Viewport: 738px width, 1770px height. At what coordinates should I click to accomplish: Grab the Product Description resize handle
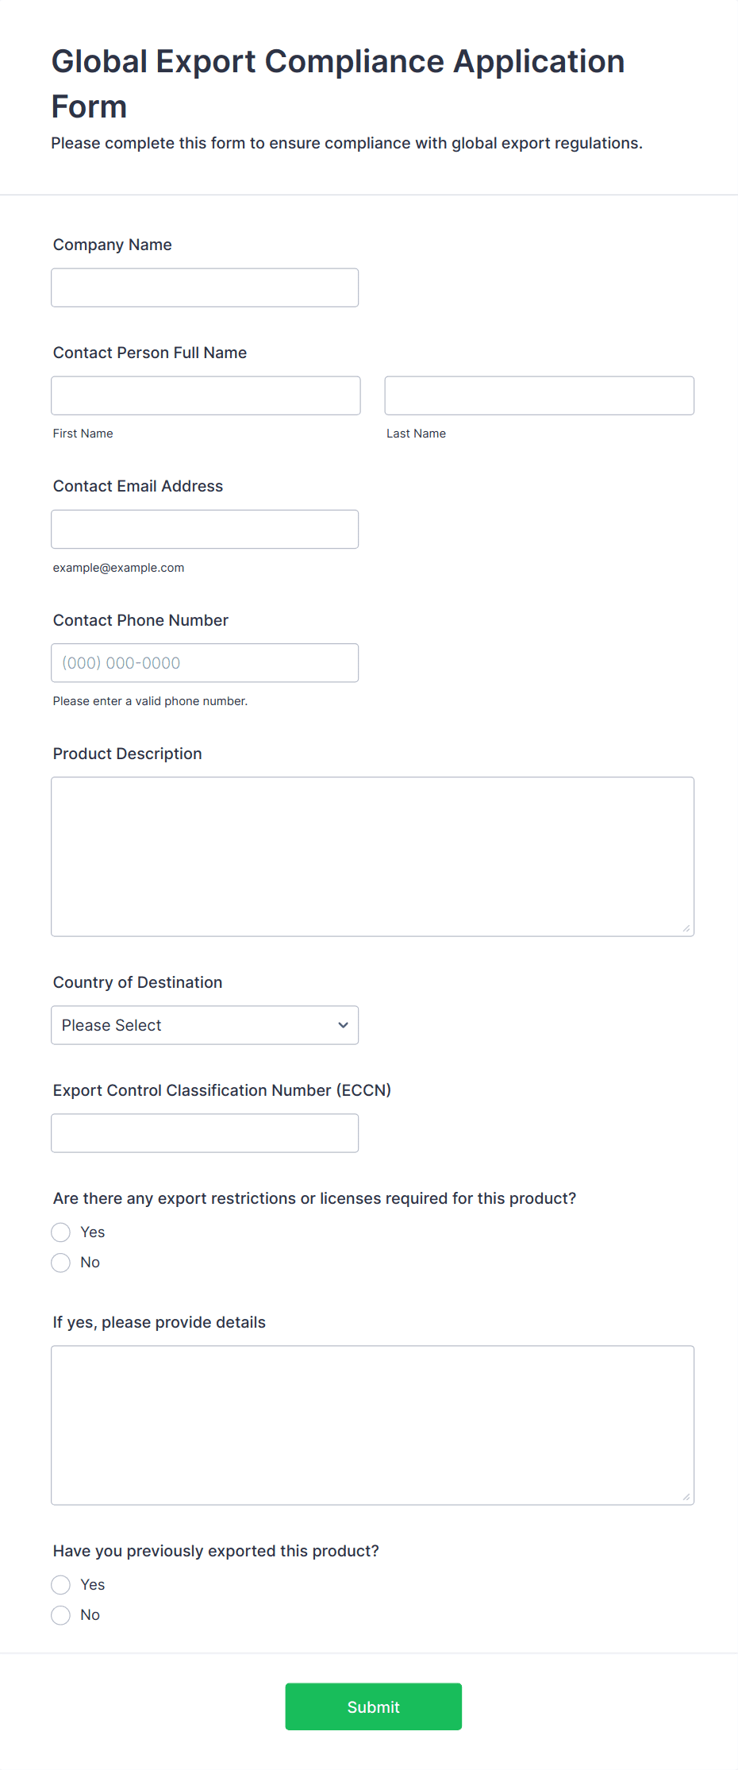[686, 928]
